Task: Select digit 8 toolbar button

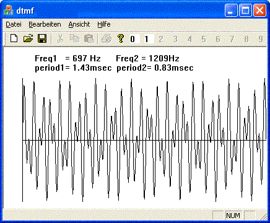Action: point(246,39)
